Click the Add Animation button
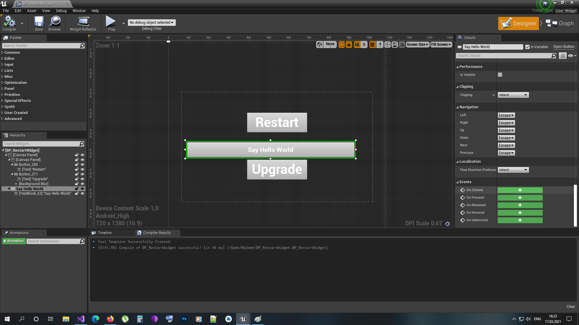The image size is (579, 325). click(14, 241)
